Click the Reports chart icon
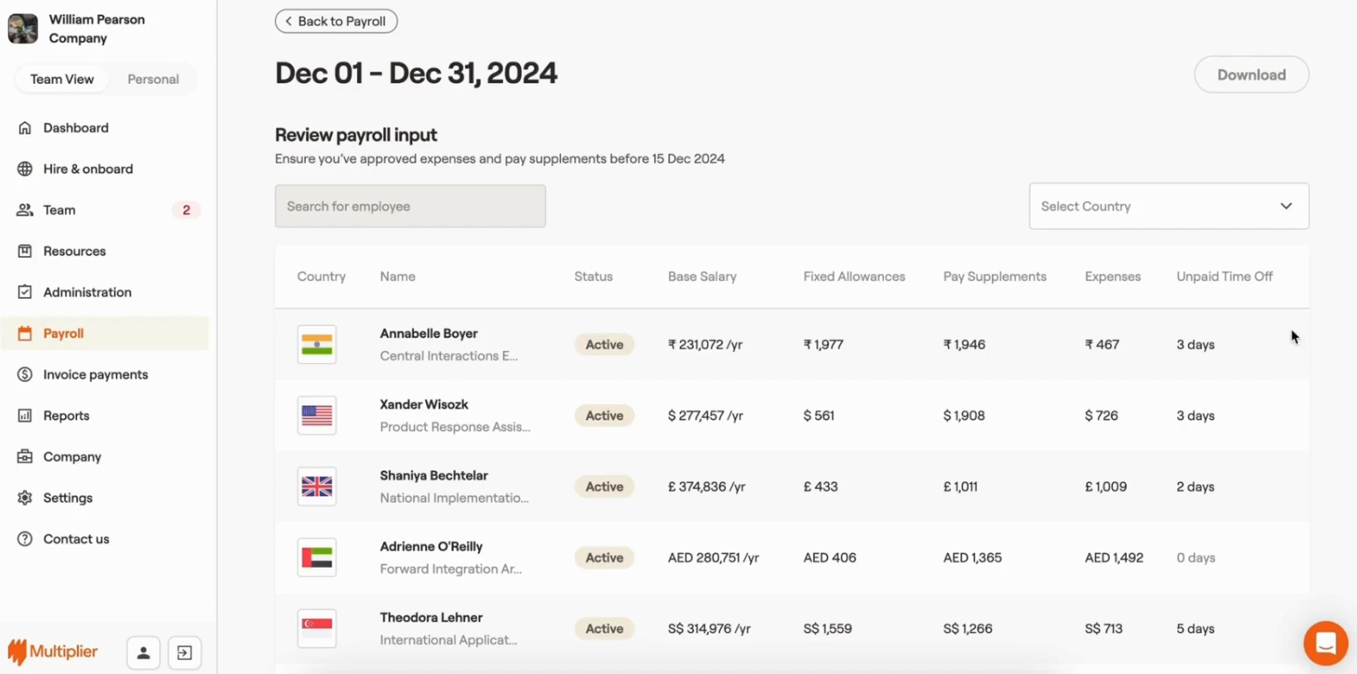This screenshot has width=1357, height=674. 25,415
